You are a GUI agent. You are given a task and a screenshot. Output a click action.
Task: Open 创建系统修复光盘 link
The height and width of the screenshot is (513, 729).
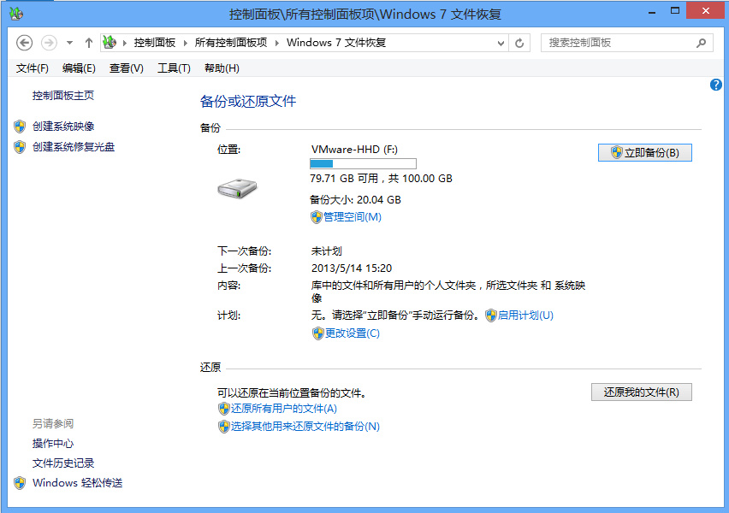click(x=74, y=147)
